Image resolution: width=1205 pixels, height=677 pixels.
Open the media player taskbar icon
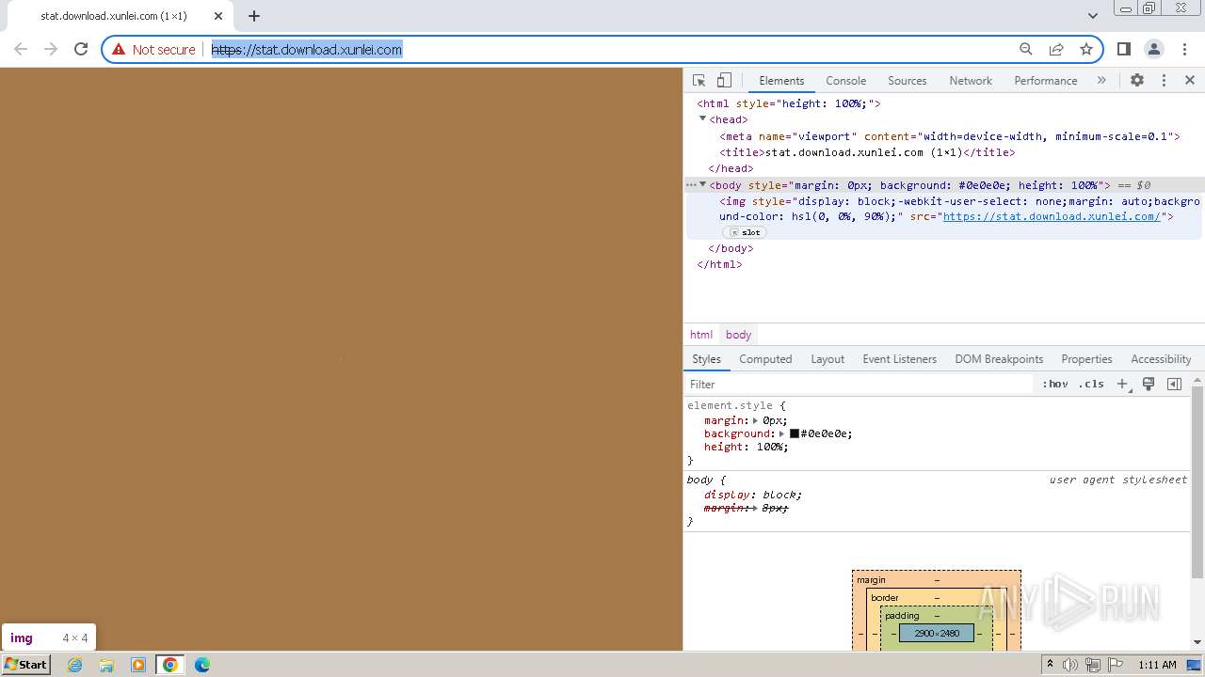coord(138,665)
